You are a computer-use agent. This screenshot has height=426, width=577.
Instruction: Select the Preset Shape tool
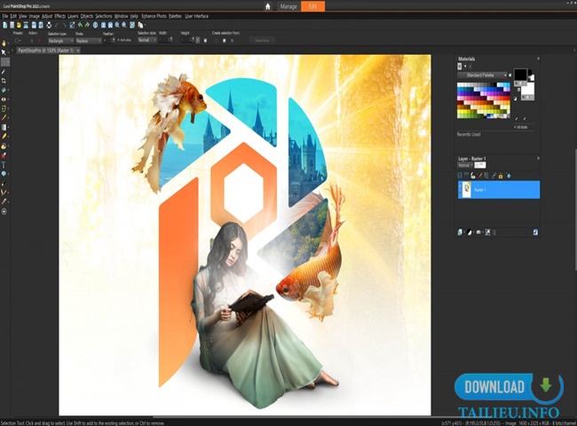(4, 174)
